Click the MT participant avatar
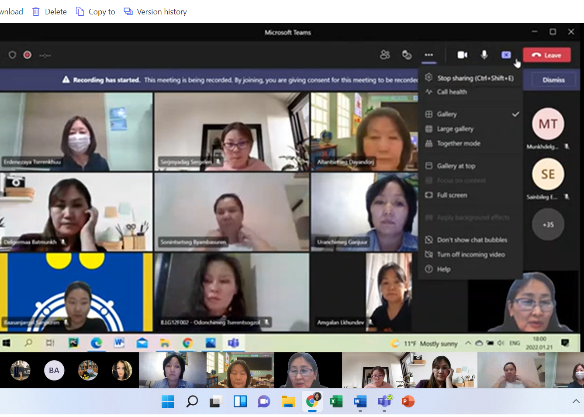The width and height of the screenshot is (584, 417). (x=548, y=124)
